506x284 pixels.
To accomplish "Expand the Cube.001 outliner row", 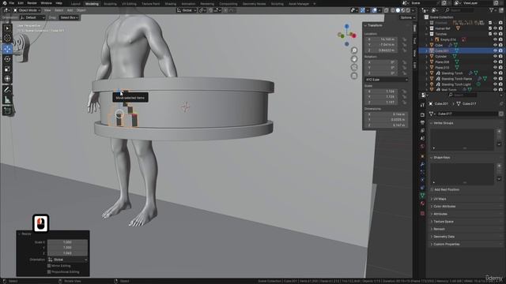I will coord(427,50).
